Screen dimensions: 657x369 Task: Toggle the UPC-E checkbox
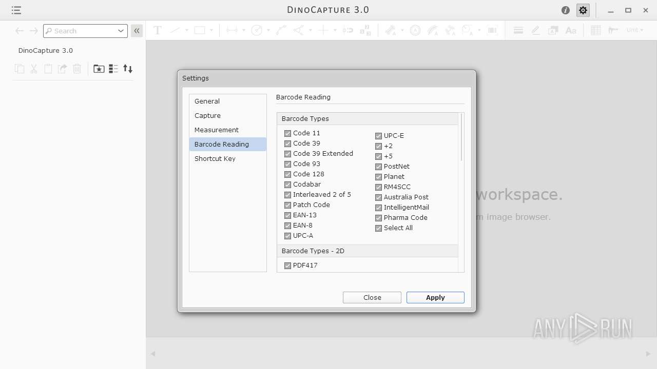pyautogui.click(x=378, y=136)
